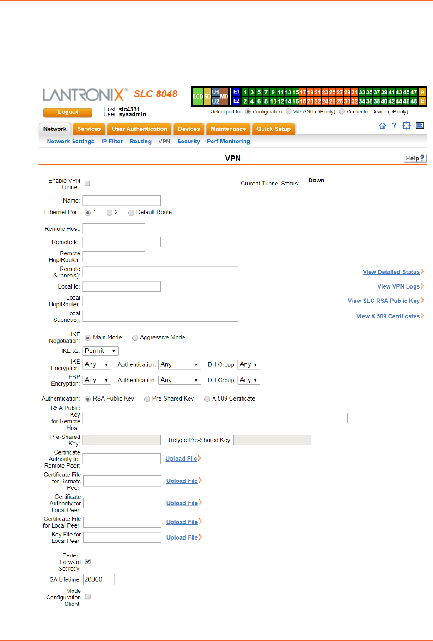Open the ESP DH Group dropdown
The image size is (433, 641).
coord(248,380)
